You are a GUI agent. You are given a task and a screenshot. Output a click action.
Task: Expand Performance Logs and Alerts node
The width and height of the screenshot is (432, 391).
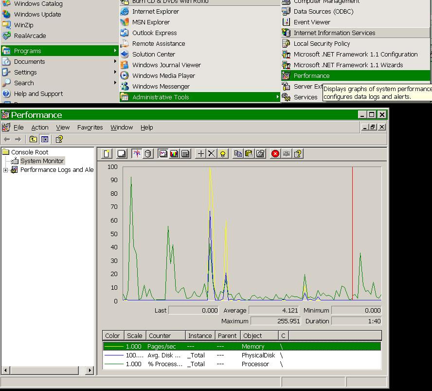coord(5,170)
